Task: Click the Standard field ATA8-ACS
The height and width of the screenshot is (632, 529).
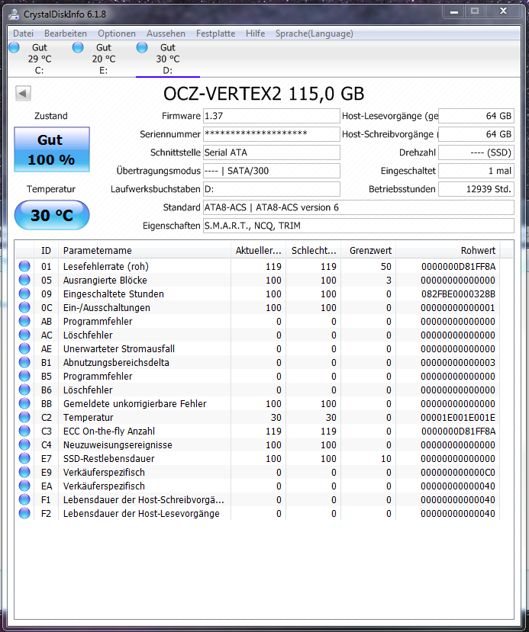Action: coord(358,207)
